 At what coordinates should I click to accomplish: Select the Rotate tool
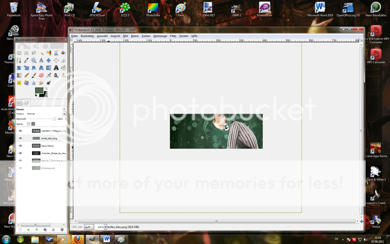point(19,68)
